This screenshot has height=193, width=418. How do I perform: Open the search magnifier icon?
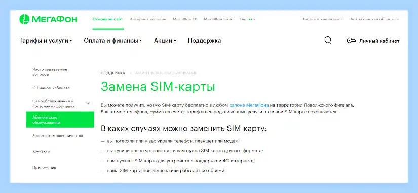pyautogui.click(x=328, y=41)
